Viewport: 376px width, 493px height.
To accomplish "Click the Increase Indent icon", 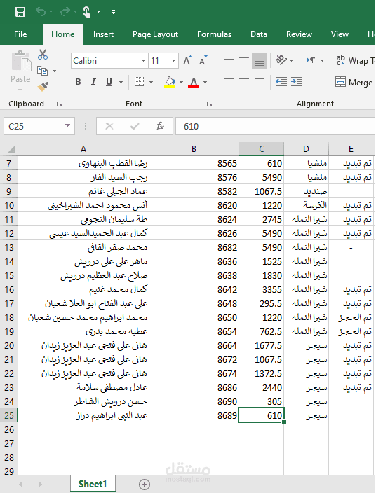I will 297,82.
